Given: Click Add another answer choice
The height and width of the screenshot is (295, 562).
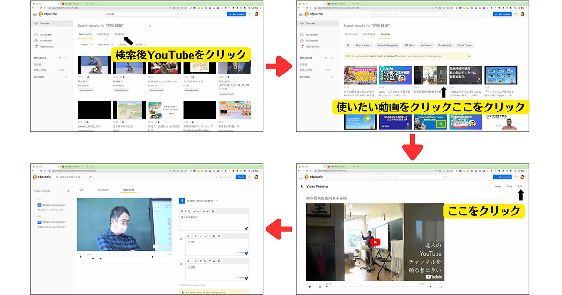Looking at the screenshot, I should (x=192, y=285).
